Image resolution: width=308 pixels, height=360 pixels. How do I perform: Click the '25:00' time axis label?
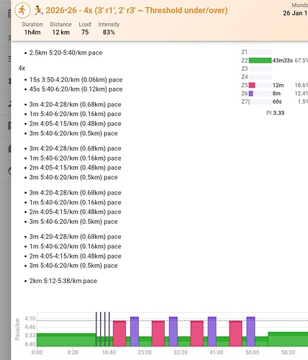(x=145, y=352)
